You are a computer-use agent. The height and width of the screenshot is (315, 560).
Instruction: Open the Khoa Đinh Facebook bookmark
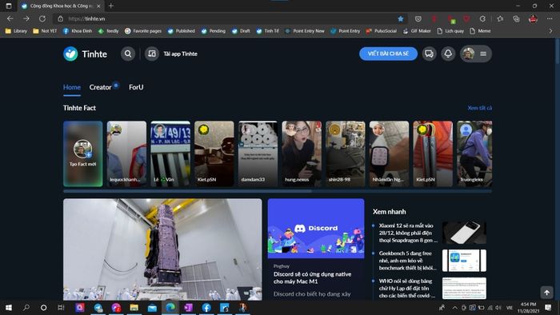(78, 31)
